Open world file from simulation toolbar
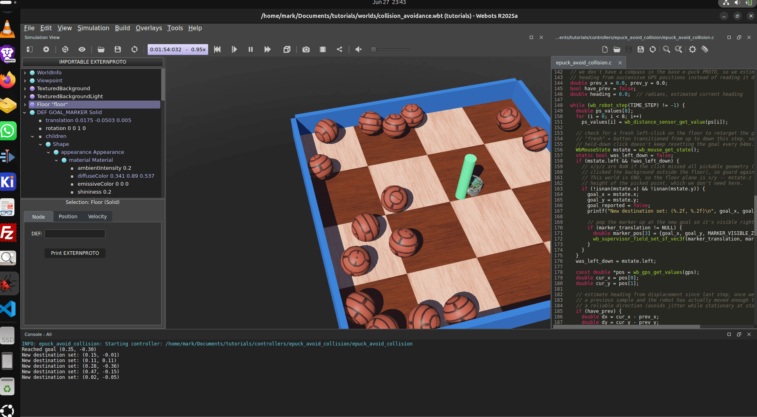The height and width of the screenshot is (417, 757). click(101, 49)
